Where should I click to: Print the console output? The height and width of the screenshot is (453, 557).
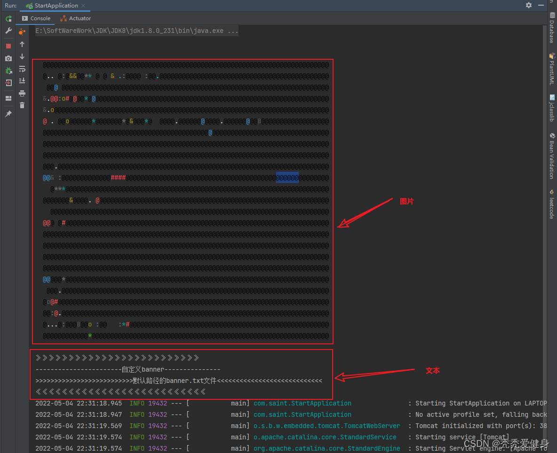click(22, 93)
